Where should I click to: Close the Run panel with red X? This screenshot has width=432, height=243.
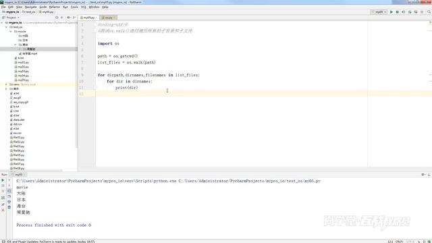(3, 210)
